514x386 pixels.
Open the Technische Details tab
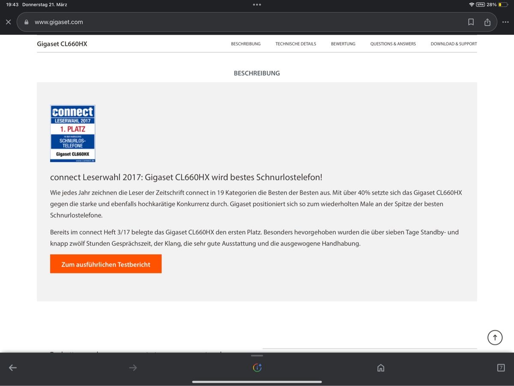click(296, 44)
